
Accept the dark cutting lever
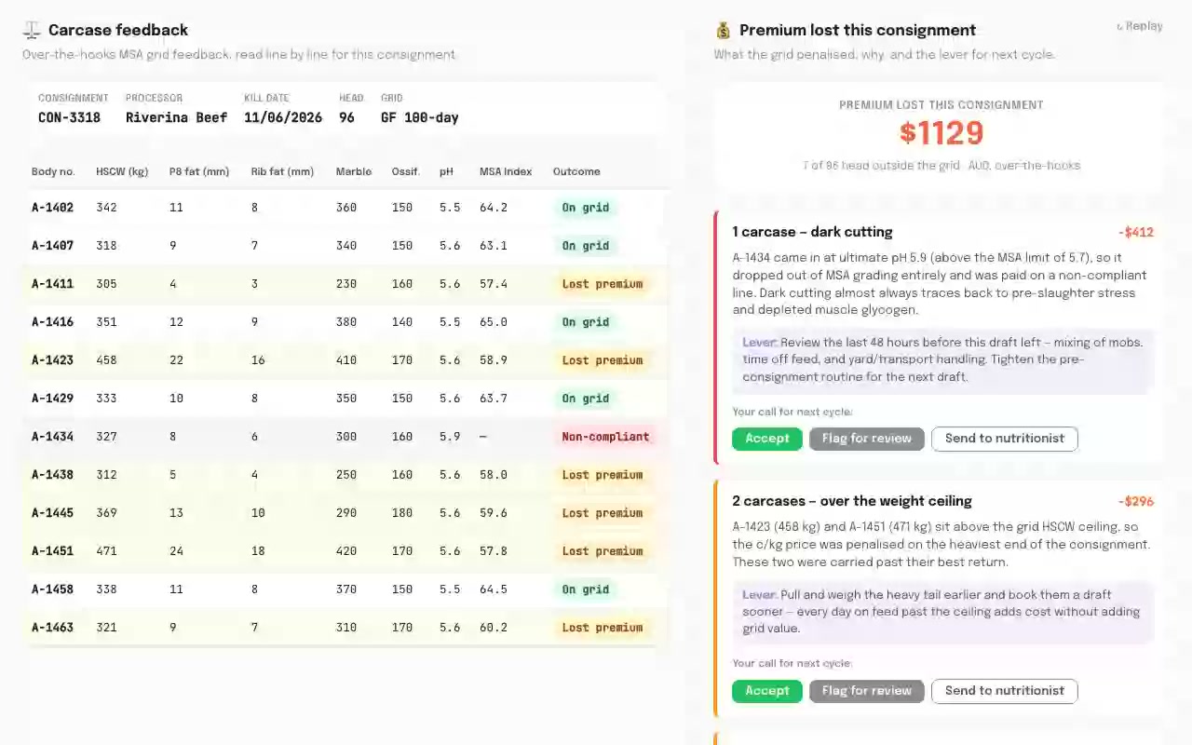[767, 439]
